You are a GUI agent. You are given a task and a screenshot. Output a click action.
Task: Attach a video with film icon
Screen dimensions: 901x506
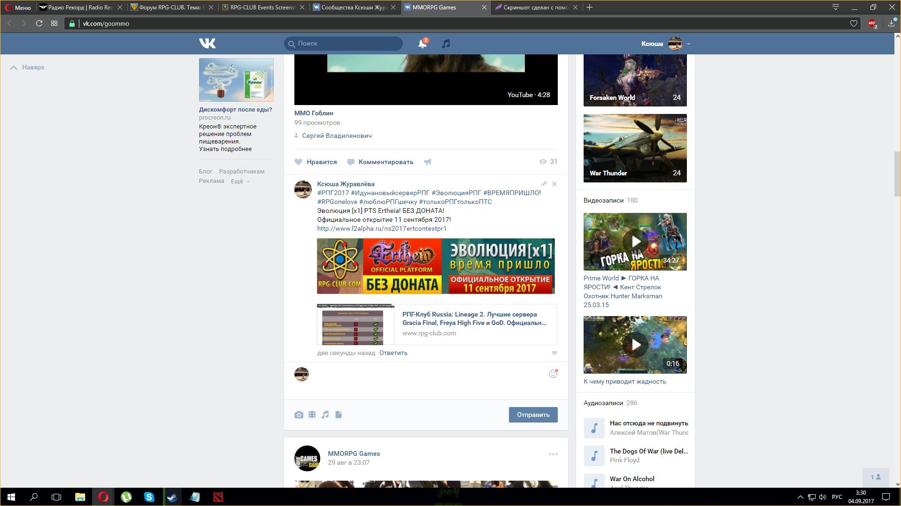tap(312, 415)
